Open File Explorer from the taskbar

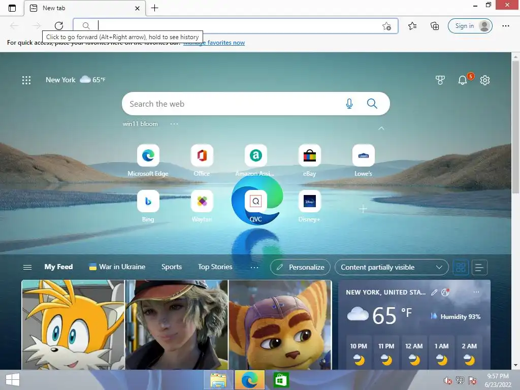(218, 380)
